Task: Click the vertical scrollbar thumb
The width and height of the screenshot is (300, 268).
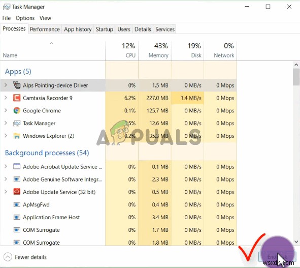Action: [x=296, y=77]
